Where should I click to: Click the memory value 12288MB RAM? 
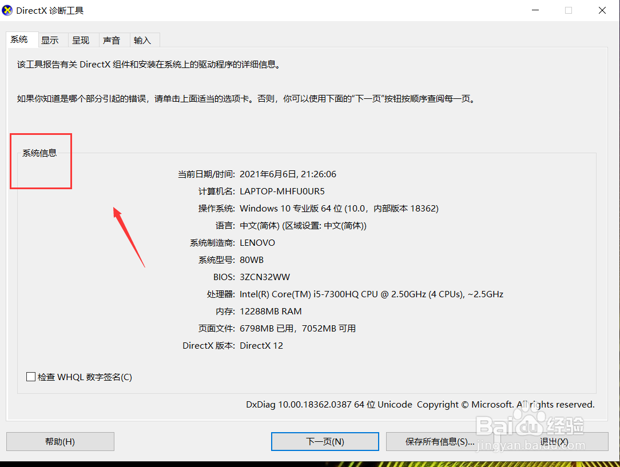[x=271, y=312]
